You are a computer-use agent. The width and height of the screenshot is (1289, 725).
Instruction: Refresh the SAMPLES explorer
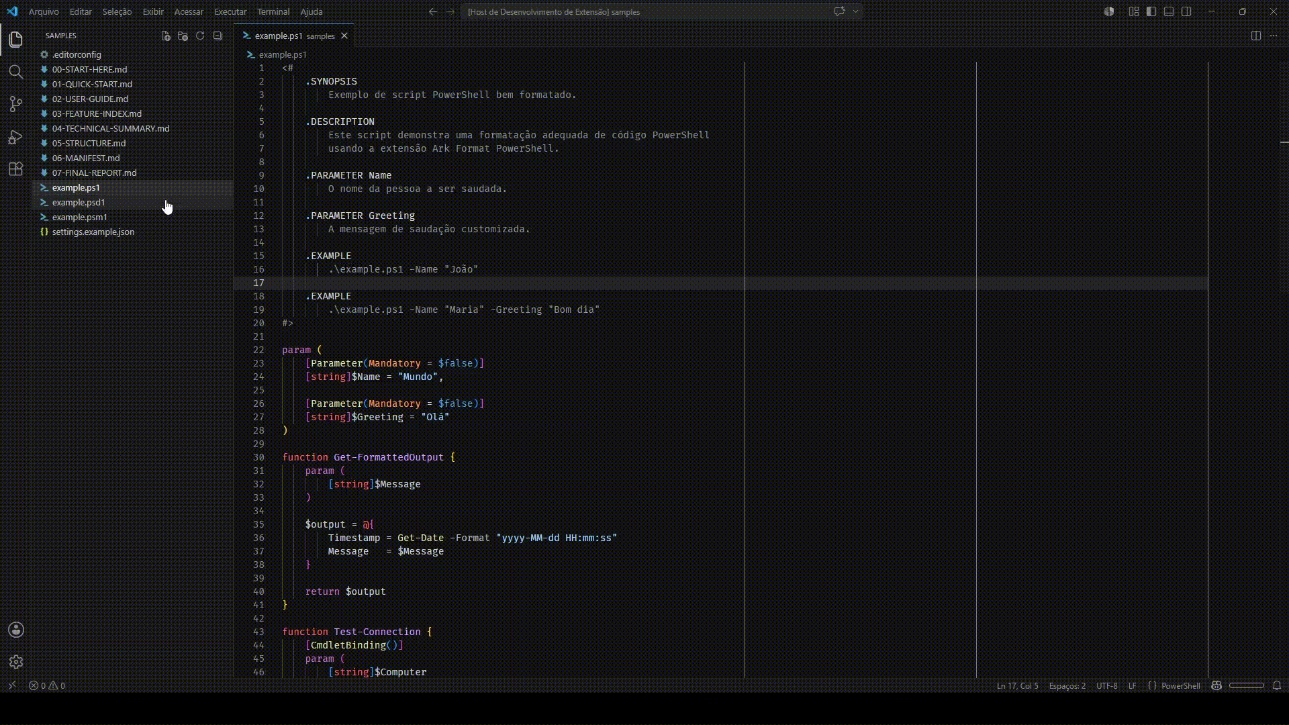200,36
